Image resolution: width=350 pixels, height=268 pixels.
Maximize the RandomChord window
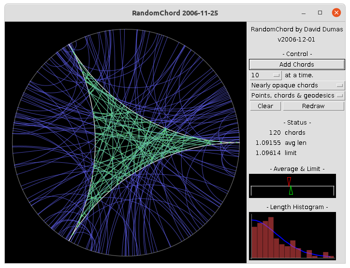[x=320, y=13]
